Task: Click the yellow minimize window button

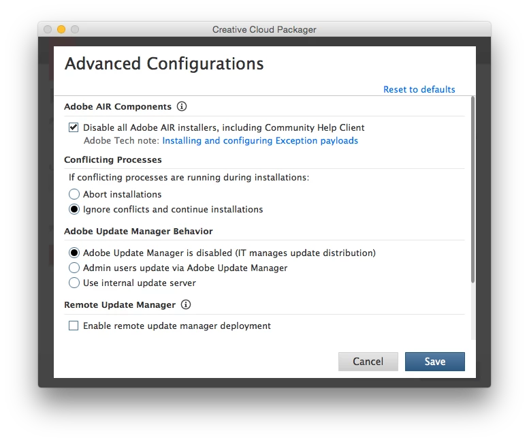Action: pyautogui.click(x=61, y=29)
